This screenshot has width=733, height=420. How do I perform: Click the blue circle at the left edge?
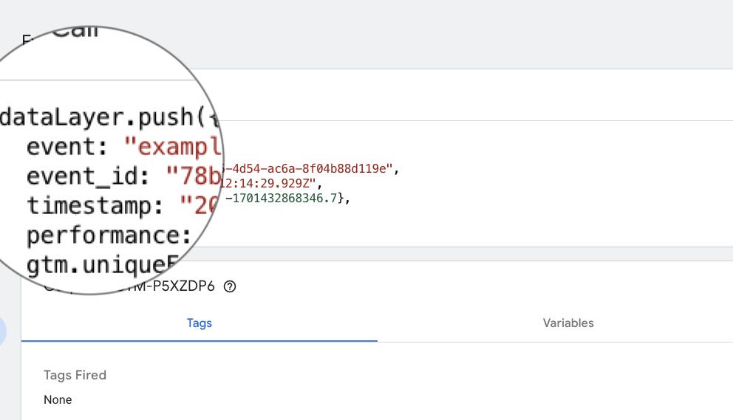click(2, 331)
